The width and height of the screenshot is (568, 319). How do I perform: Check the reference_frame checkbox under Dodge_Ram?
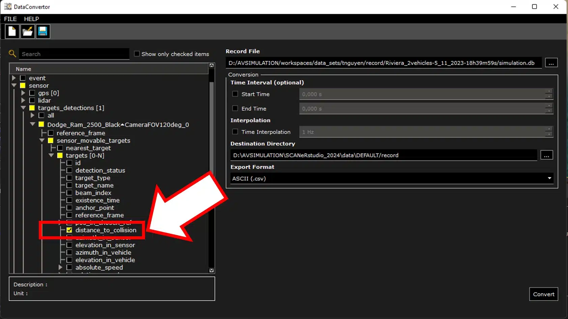coord(51,133)
